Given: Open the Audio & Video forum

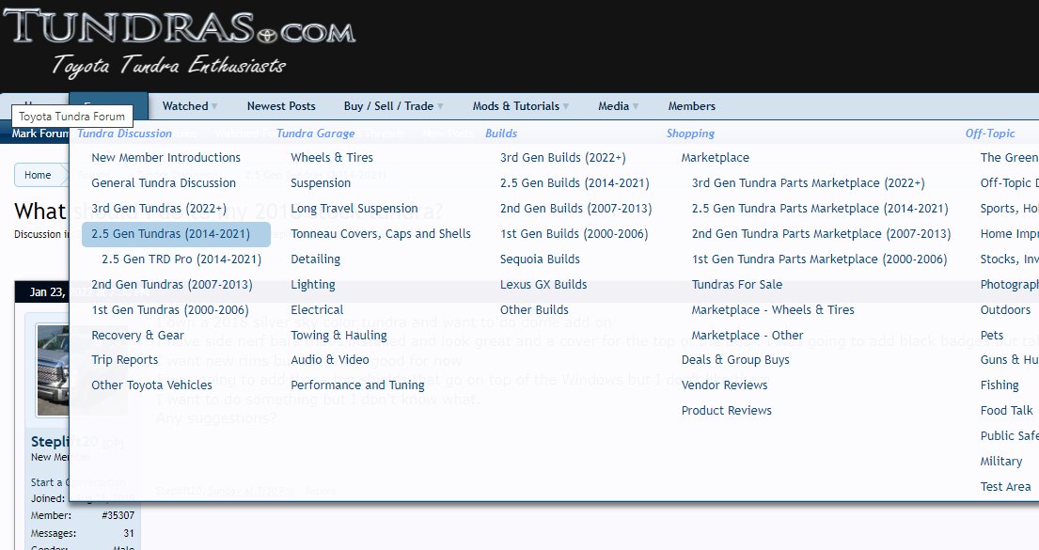Looking at the screenshot, I should (x=330, y=360).
